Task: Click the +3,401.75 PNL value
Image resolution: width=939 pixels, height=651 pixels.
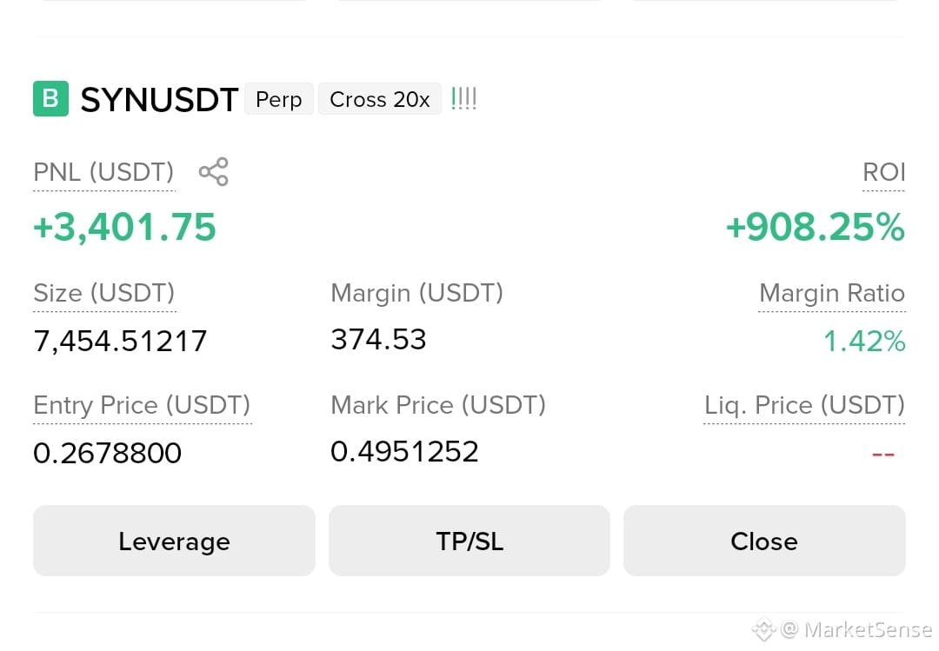Action: (124, 227)
